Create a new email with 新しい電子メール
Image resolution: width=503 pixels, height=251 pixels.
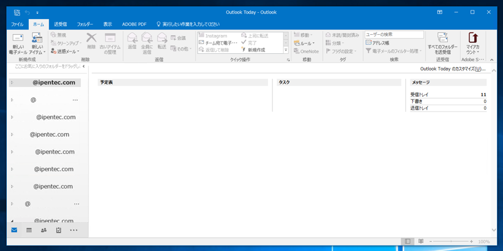(x=18, y=43)
